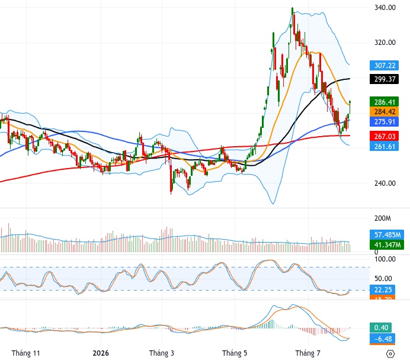
Task: Click the 320.00 price axis label
Action: 385,43
